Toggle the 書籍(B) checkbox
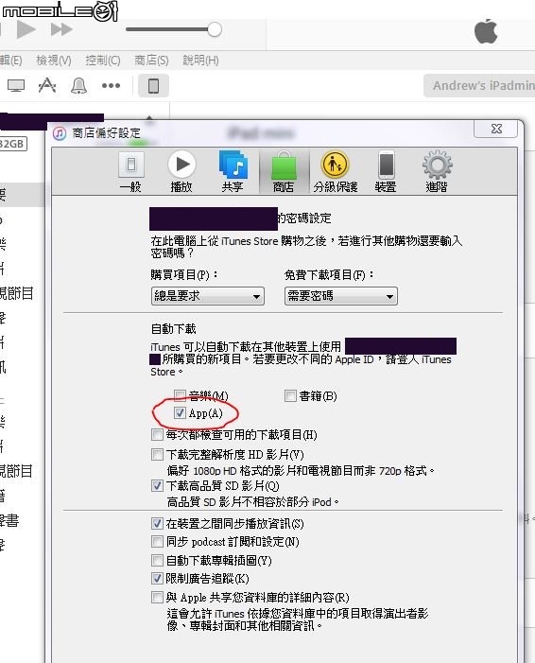 click(x=290, y=395)
